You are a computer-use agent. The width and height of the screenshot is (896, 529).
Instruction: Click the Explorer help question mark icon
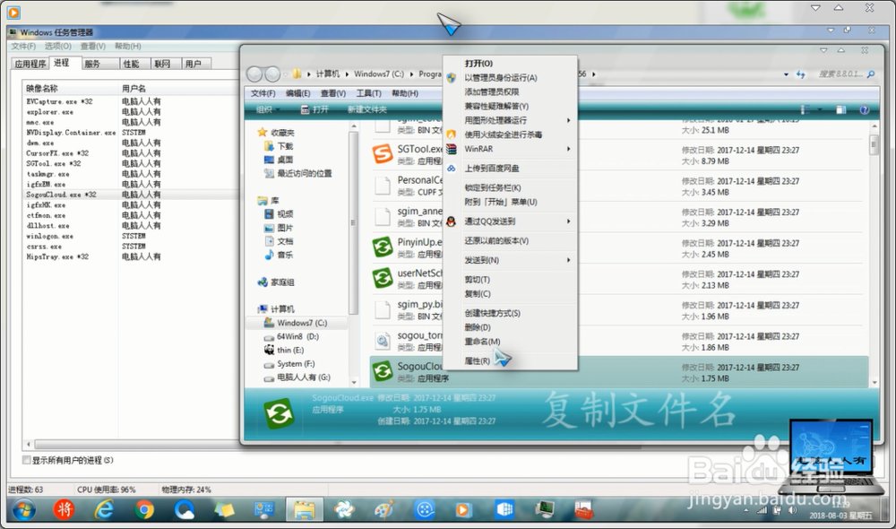click(x=865, y=109)
